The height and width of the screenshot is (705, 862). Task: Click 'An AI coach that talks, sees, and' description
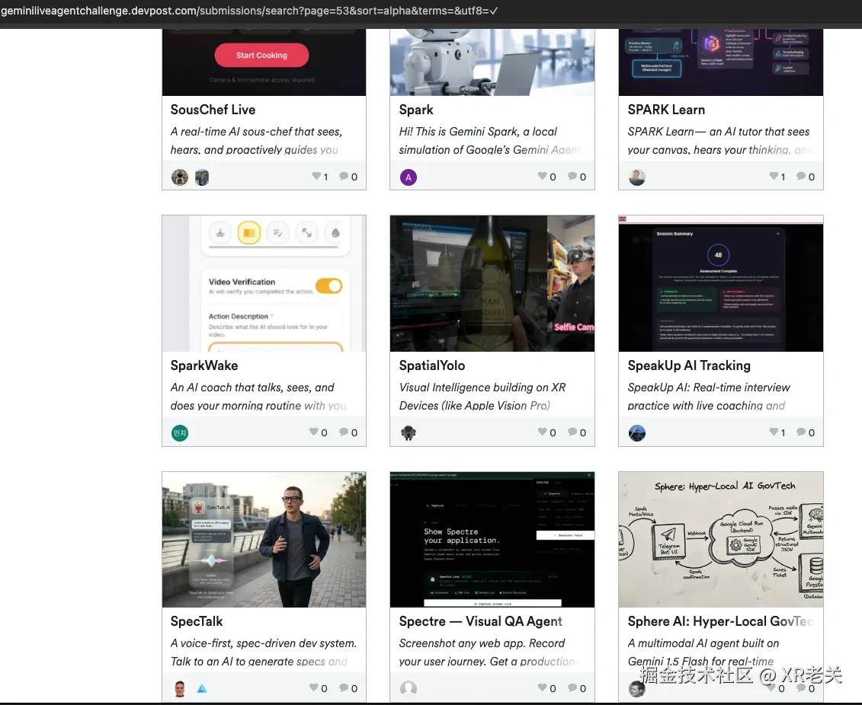tap(252, 388)
